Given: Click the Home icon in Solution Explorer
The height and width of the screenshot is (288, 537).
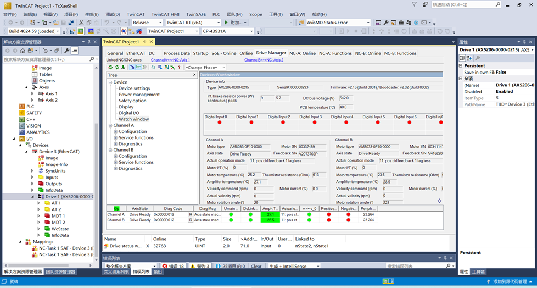Looking at the screenshot, I should point(23,51).
